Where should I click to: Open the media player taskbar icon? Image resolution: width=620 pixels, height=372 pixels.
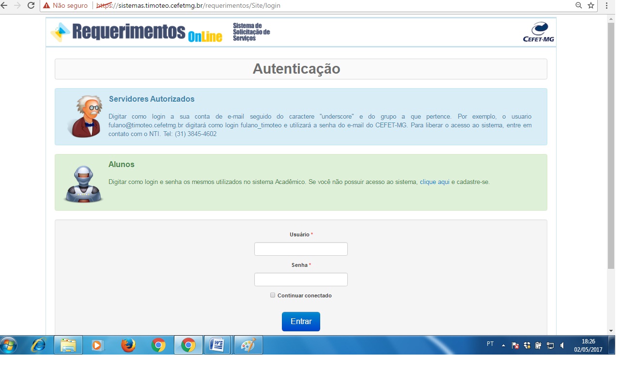click(98, 345)
